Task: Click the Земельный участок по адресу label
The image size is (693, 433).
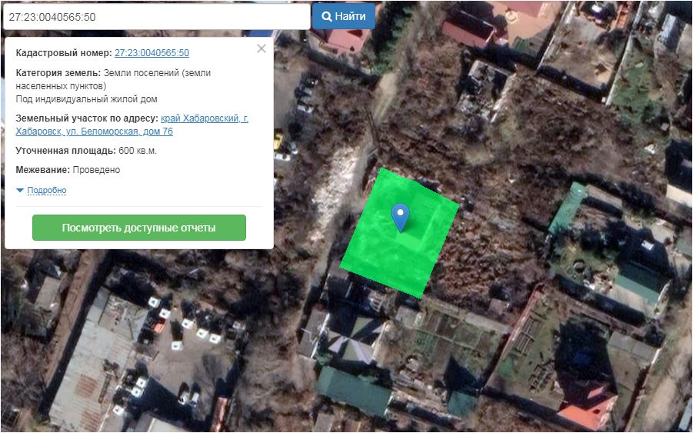Action: [x=87, y=118]
